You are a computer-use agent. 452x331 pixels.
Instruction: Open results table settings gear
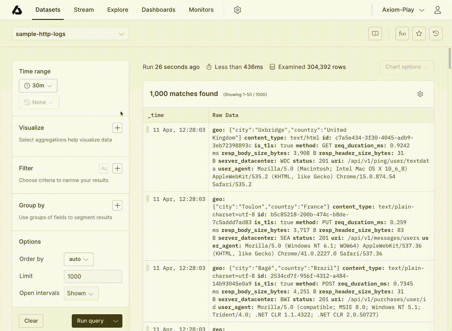point(420,94)
